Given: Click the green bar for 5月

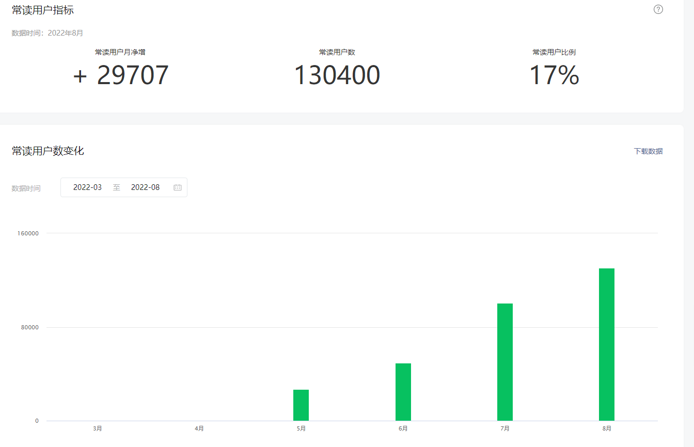Looking at the screenshot, I should (301, 405).
